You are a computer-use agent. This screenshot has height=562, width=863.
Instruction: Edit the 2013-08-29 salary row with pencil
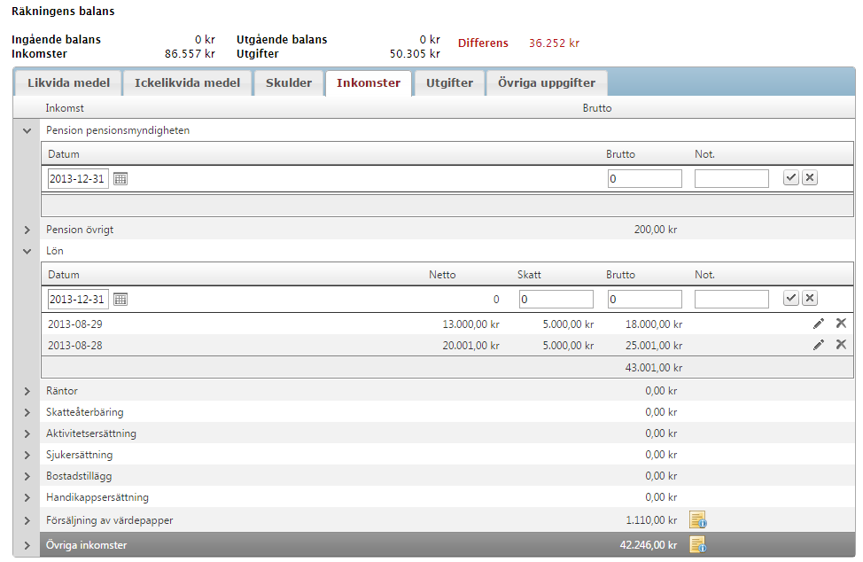tap(819, 324)
